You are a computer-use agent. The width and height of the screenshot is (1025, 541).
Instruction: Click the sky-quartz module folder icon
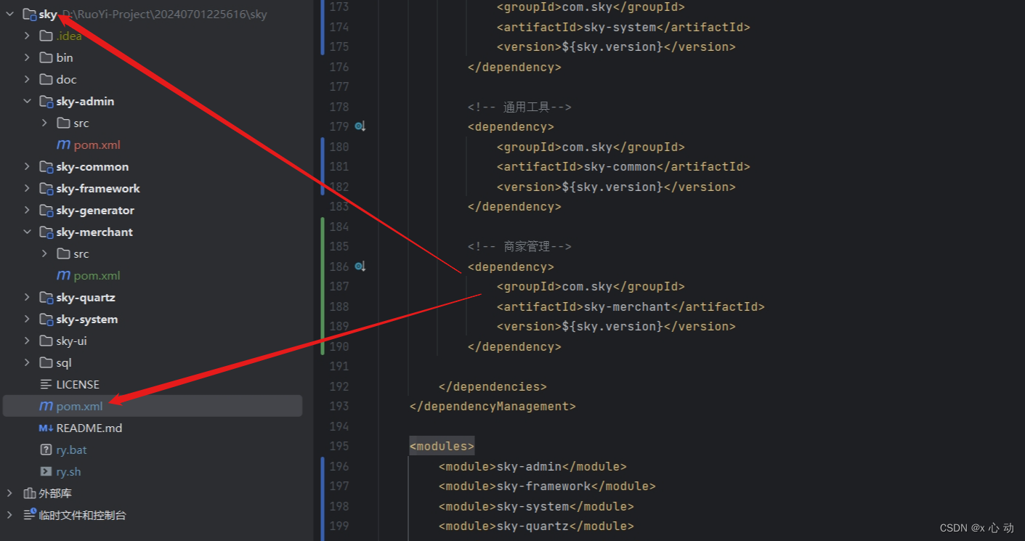[46, 298]
